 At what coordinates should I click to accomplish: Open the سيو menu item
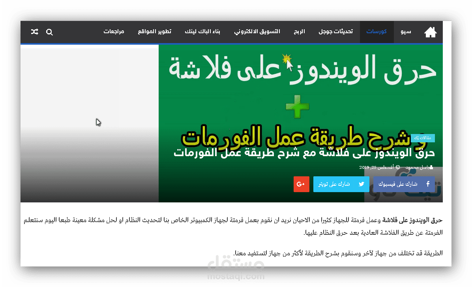(406, 32)
